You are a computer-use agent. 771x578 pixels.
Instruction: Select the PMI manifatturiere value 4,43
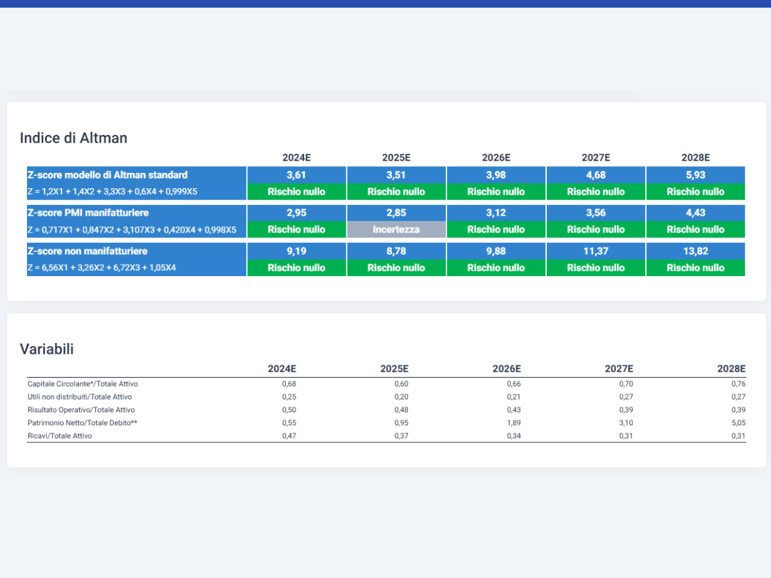pyautogui.click(x=696, y=213)
